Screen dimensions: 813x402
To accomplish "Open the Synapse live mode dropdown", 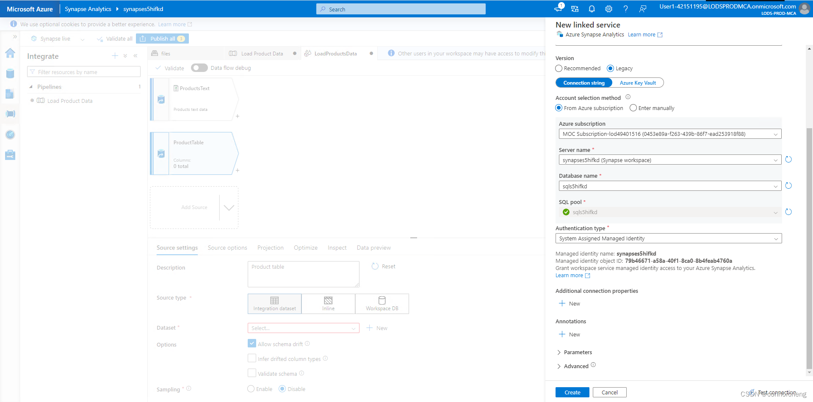I will [82, 39].
